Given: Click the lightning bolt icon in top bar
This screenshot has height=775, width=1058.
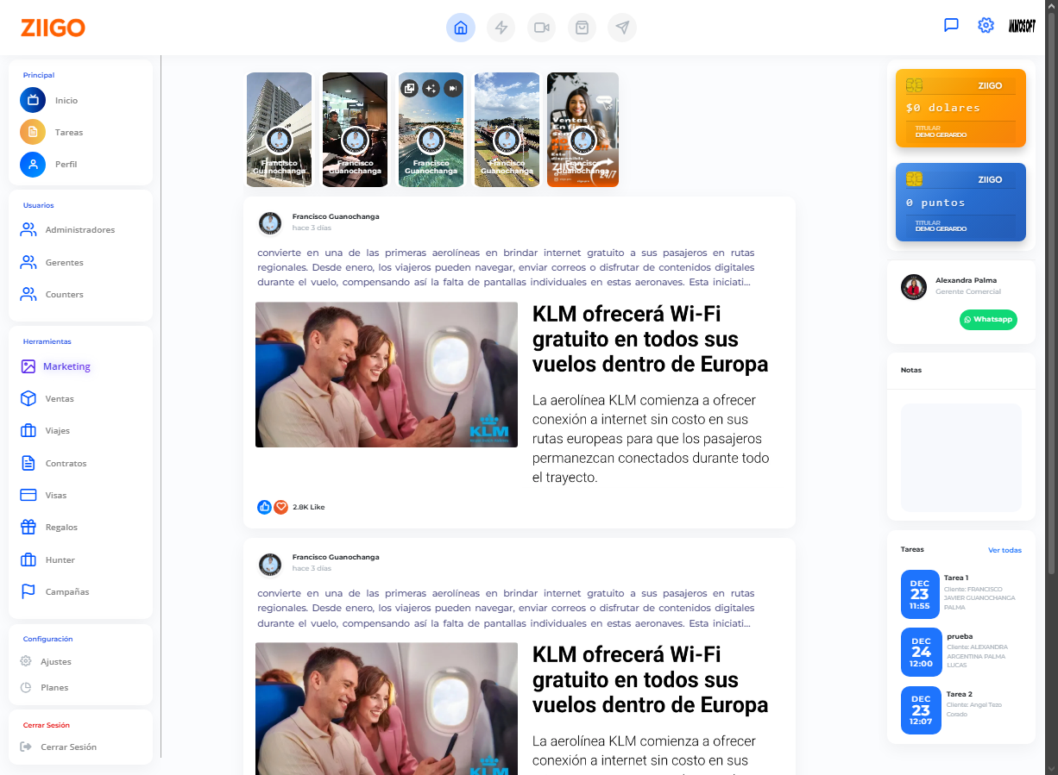Looking at the screenshot, I should [x=501, y=28].
